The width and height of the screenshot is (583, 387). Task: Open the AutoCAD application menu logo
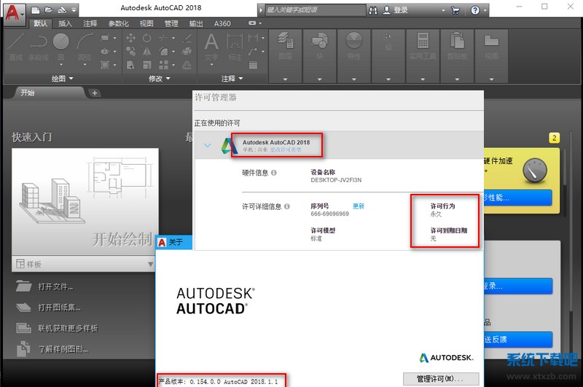point(13,12)
